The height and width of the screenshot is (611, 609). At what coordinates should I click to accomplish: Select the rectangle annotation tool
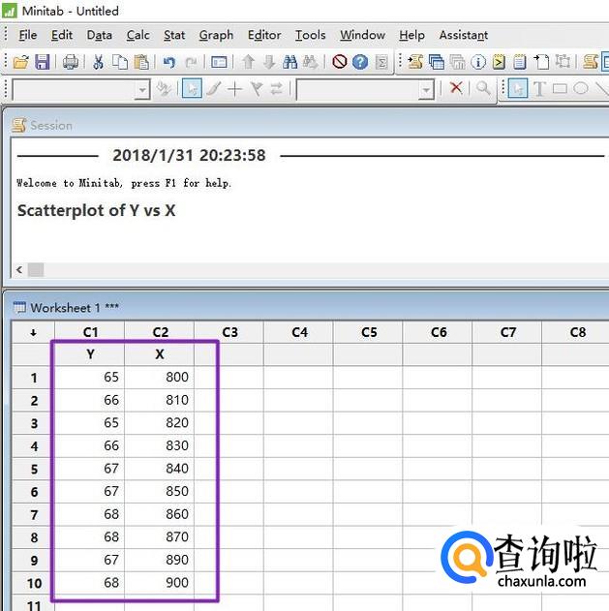point(560,89)
